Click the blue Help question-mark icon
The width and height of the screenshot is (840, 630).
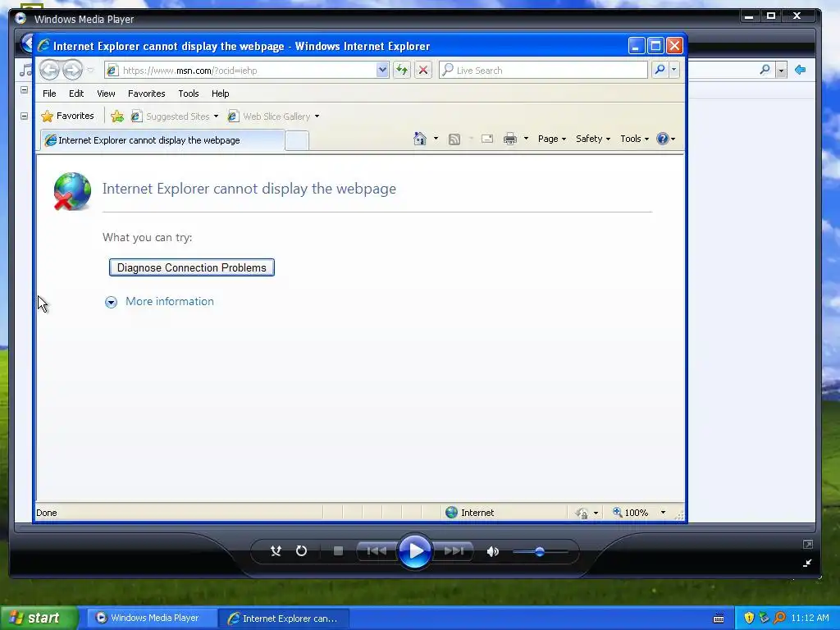click(x=663, y=139)
